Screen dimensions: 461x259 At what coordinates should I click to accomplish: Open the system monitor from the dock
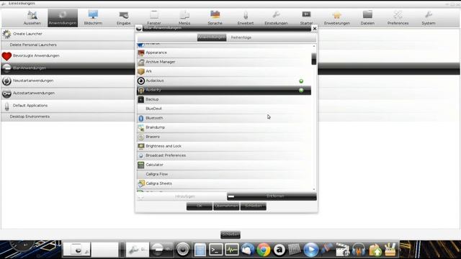pos(232,250)
